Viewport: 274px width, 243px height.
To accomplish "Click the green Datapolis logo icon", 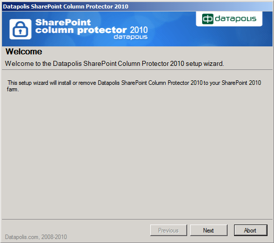I will coord(208,18).
